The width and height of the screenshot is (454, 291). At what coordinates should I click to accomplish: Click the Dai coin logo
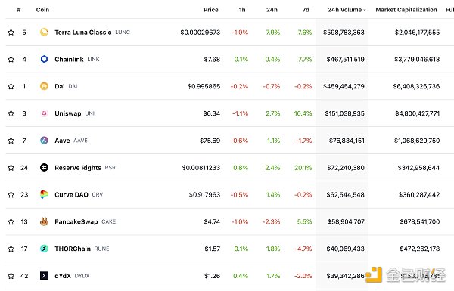click(x=44, y=86)
